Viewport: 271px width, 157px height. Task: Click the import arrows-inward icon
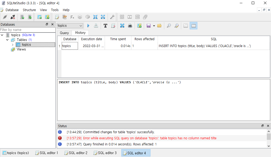click(x=95, y=17)
